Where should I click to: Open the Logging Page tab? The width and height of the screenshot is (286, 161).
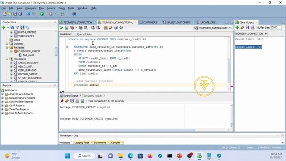pos(82,143)
